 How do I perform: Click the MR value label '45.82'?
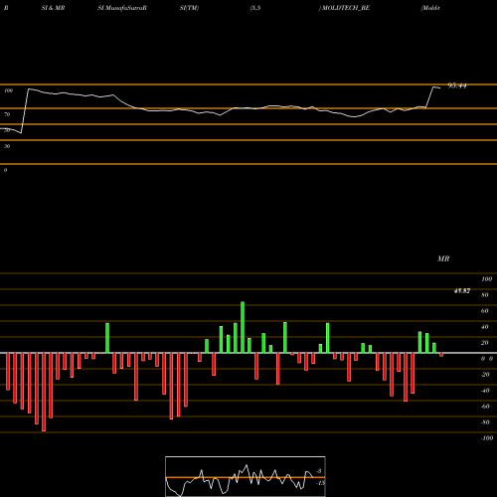tap(462, 291)
